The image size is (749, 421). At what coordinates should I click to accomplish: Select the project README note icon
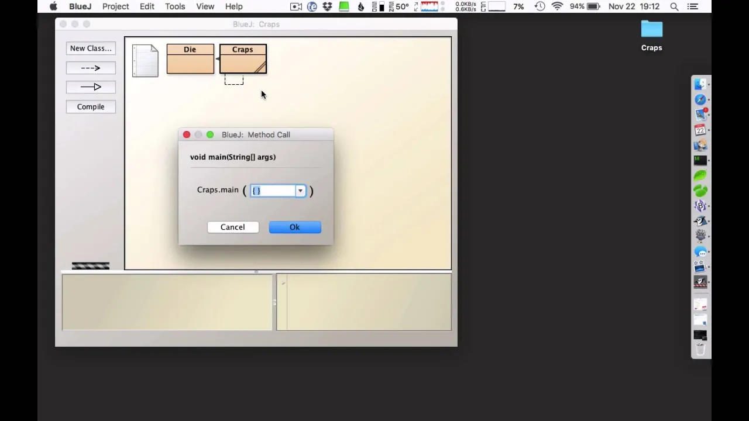tap(145, 61)
